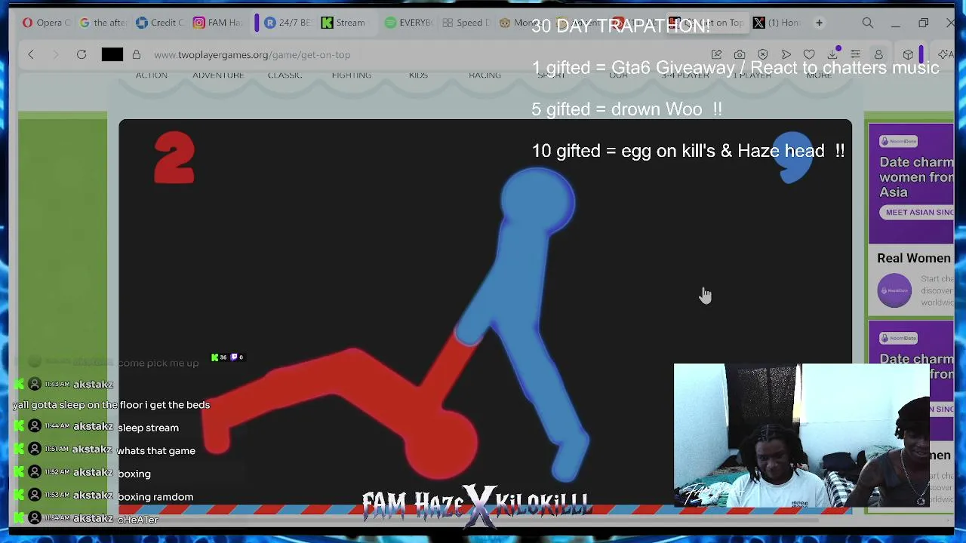
Task: Minimize the Opera browser window
Action: [895, 23]
